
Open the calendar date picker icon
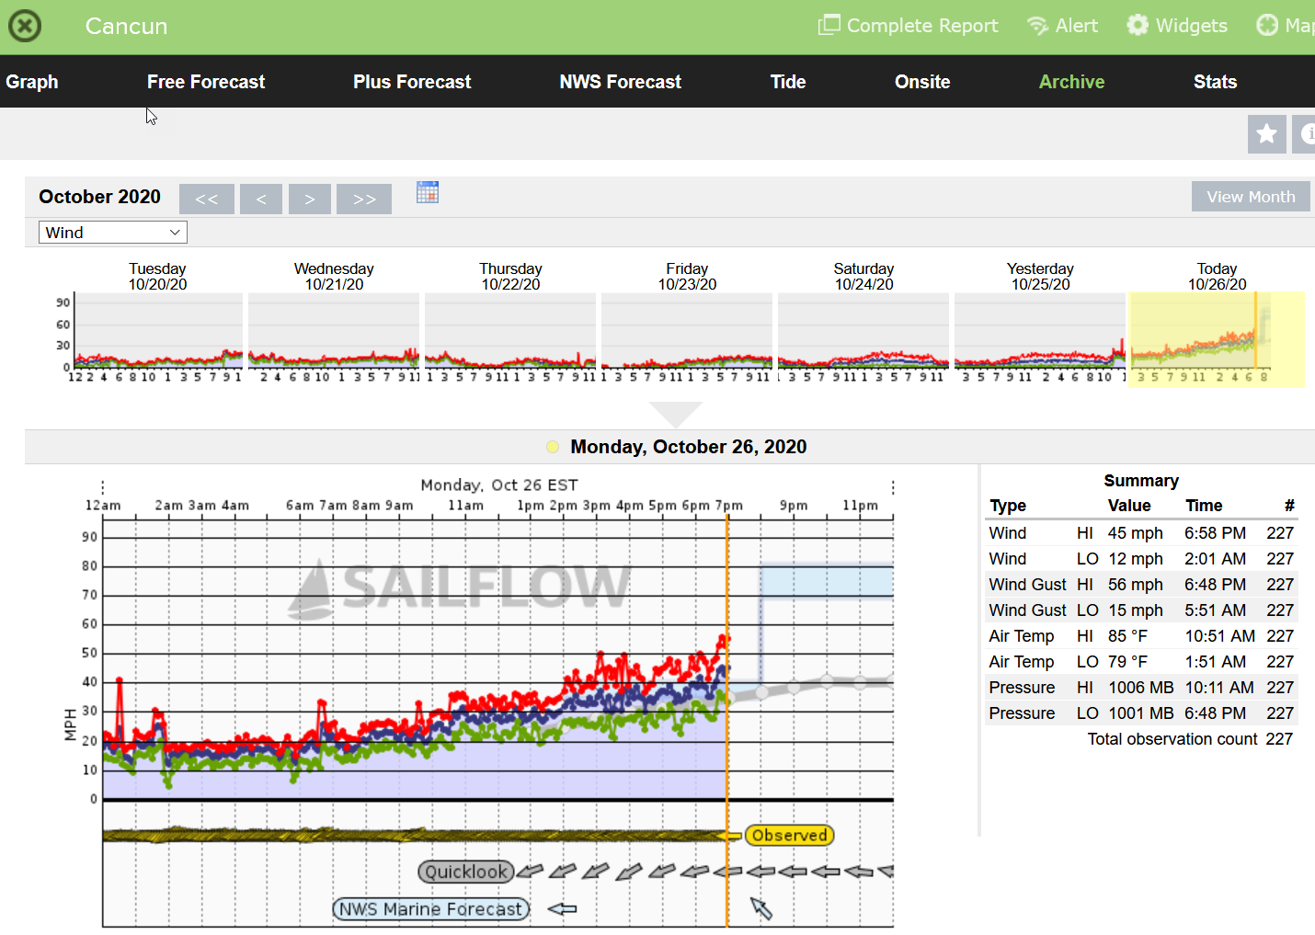point(428,192)
